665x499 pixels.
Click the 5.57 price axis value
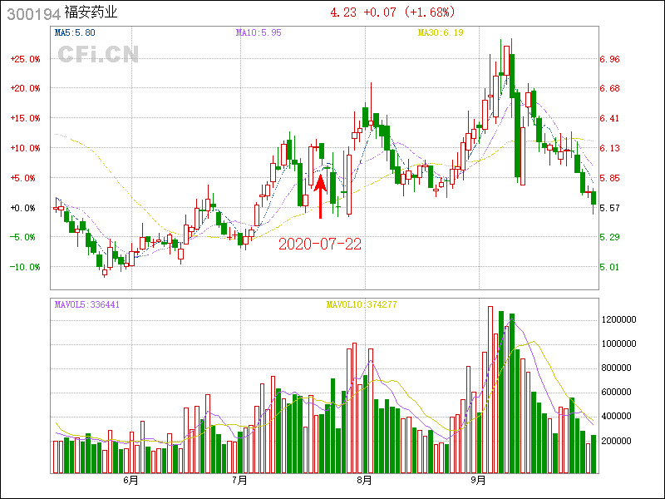point(609,208)
